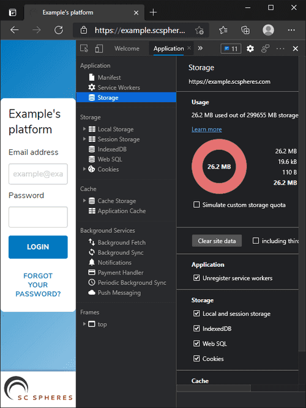The width and height of the screenshot is (306, 408).
Task: Expand the Cookies tree node
Action: pyautogui.click(x=84, y=169)
